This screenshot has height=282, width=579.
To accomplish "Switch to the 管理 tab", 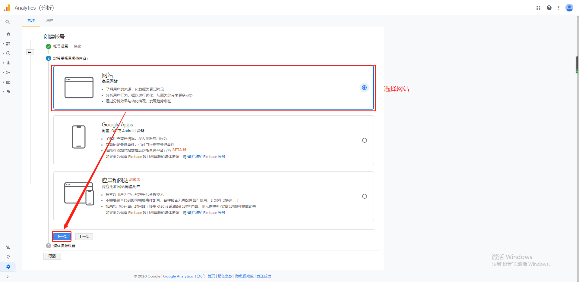I will click(31, 20).
